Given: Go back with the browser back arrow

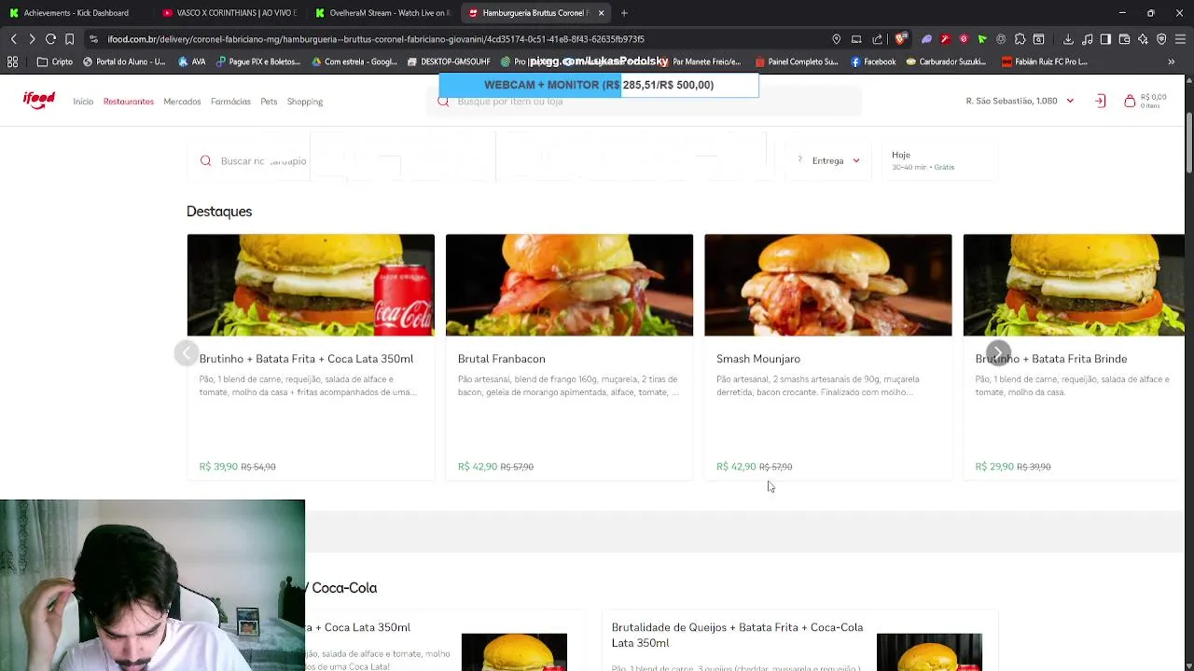Looking at the screenshot, I should [13, 39].
